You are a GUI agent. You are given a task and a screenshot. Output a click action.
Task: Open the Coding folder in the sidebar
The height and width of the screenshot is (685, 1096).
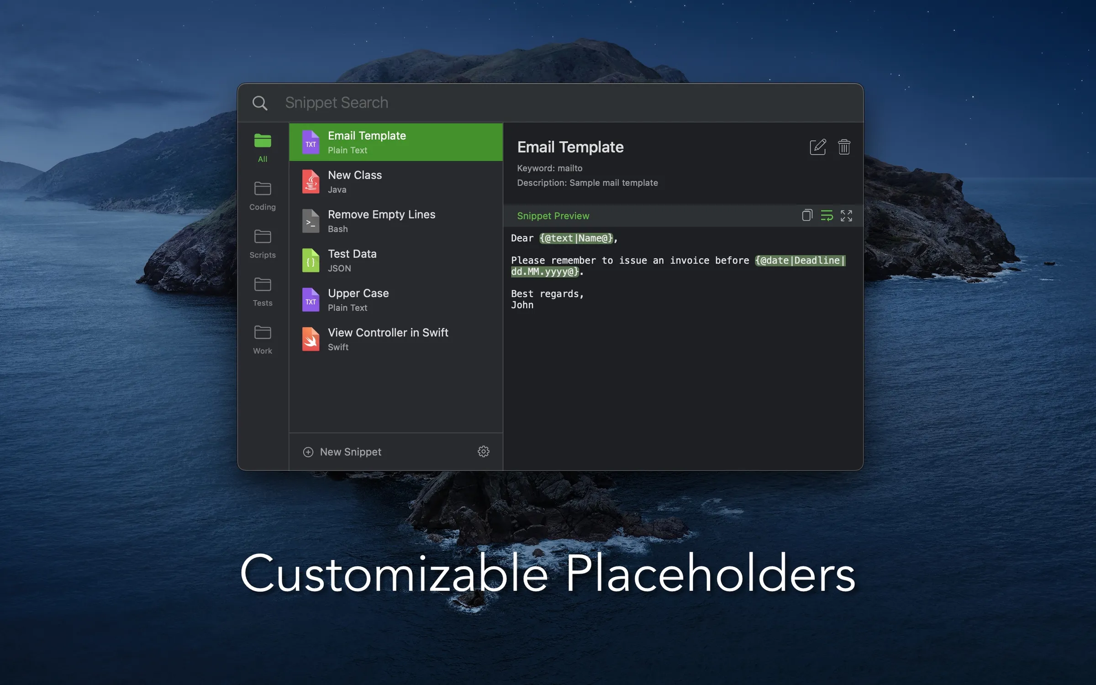pyautogui.click(x=263, y=194)
